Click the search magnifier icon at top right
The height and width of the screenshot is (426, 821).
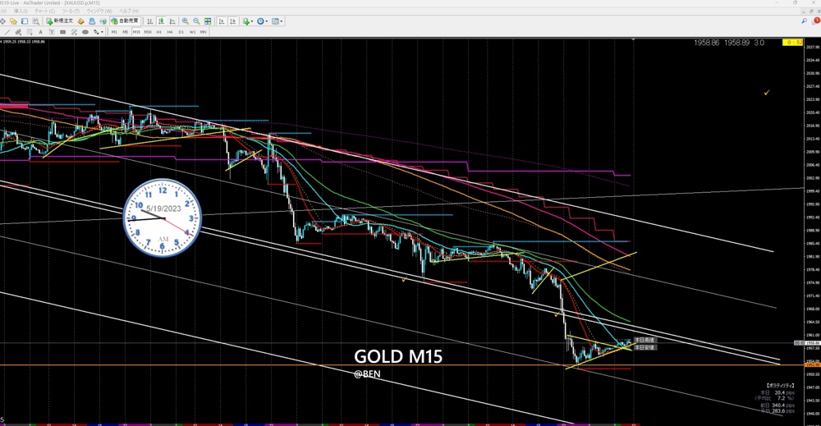coord(804,21)
